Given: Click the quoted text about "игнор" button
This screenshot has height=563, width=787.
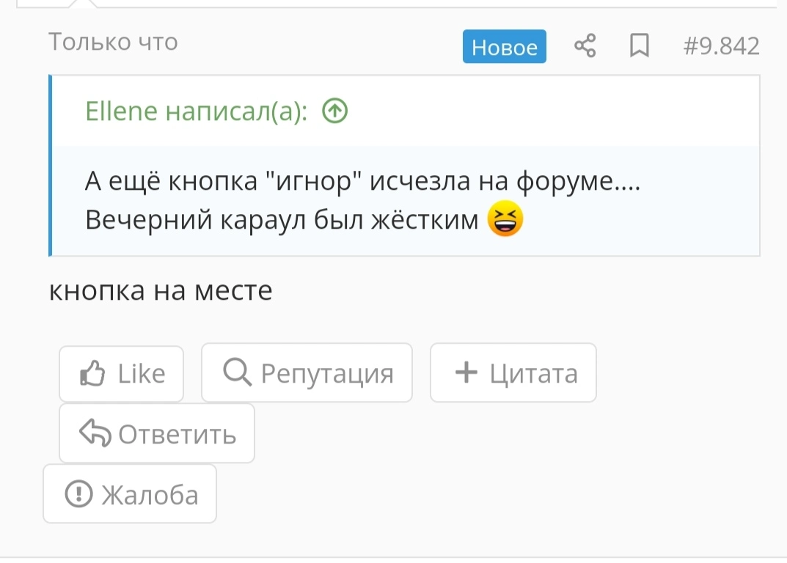Looking at the screenshot, I should pyautogui.click(x=362, y=181).
